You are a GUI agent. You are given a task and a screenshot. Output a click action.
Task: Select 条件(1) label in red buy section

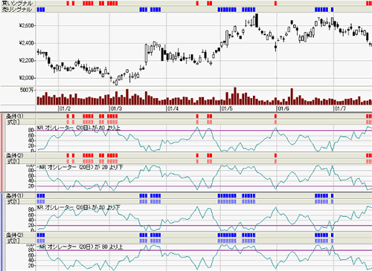click(x=15, y=116)
